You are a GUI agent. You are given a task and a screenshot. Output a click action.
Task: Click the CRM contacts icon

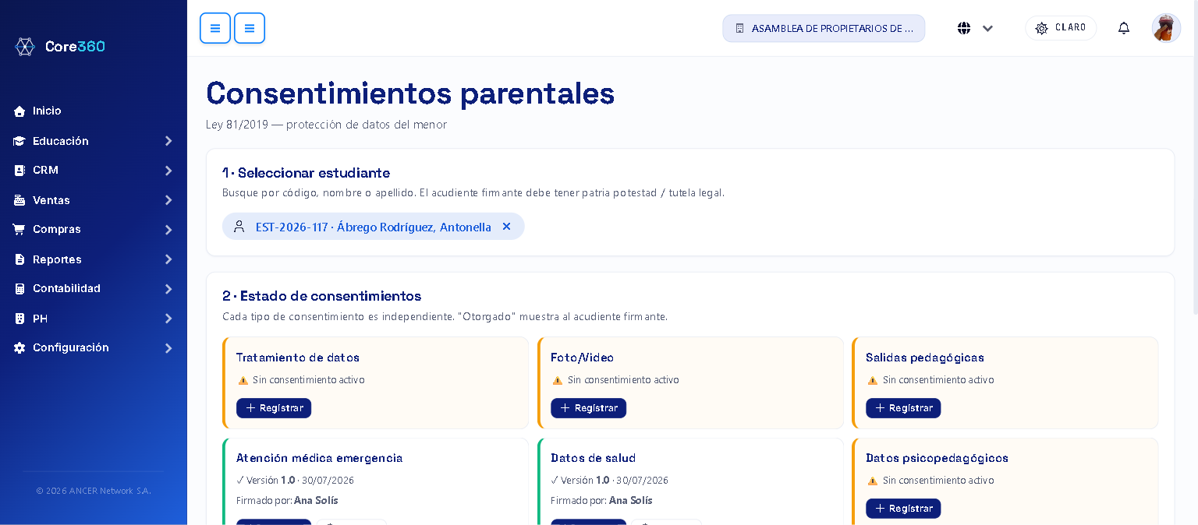click(19, 170)
